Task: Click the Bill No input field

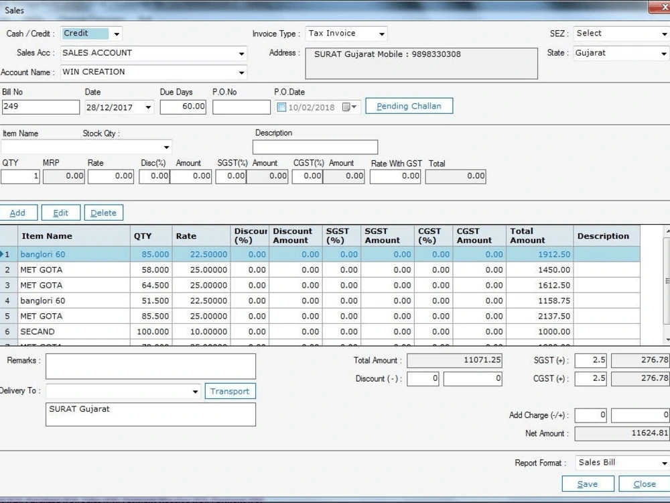Action: point(41,107)
